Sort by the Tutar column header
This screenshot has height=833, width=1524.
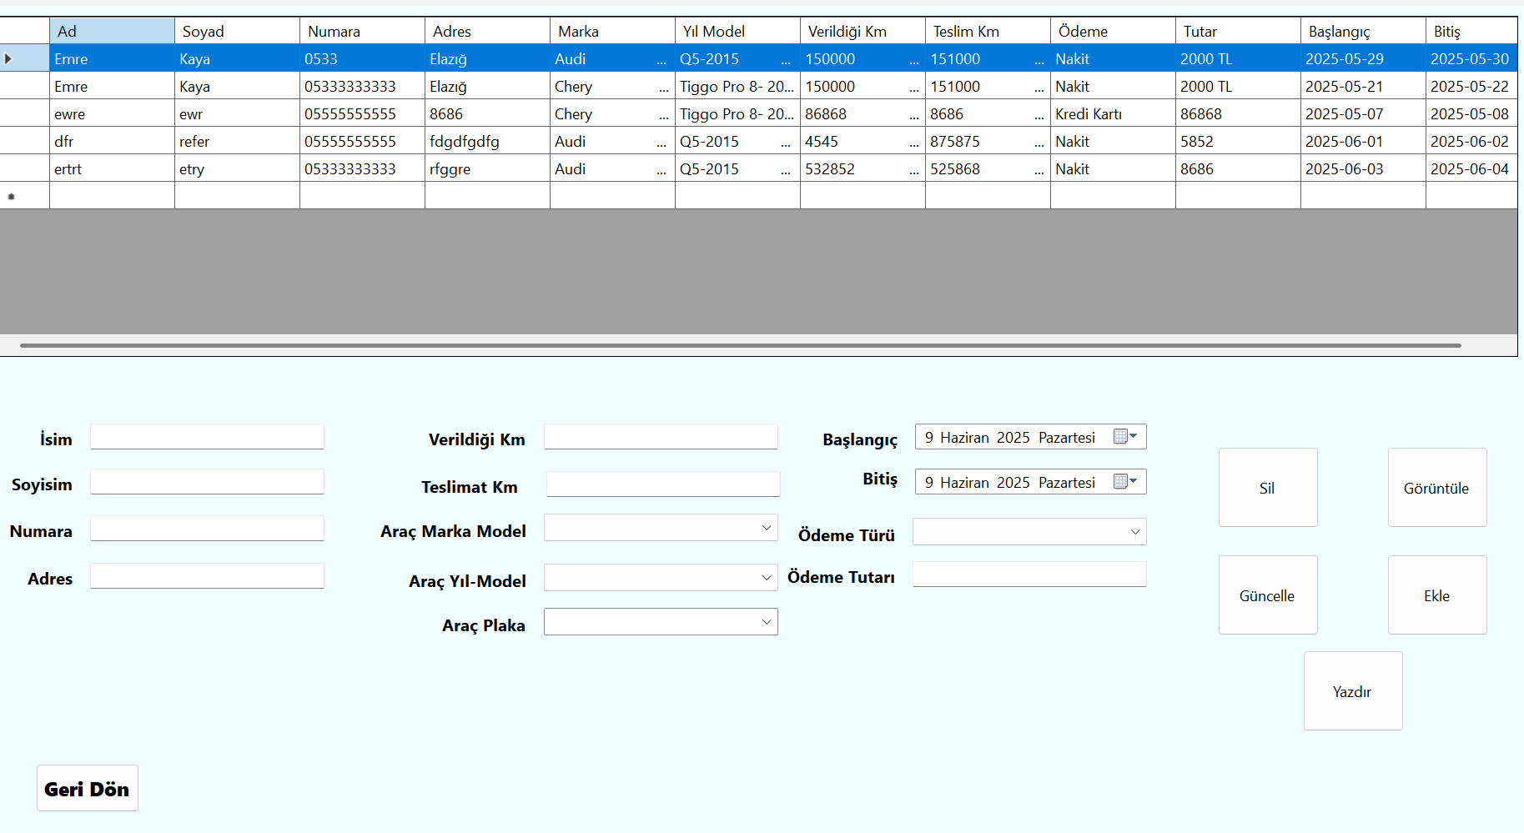(1239, 31)
